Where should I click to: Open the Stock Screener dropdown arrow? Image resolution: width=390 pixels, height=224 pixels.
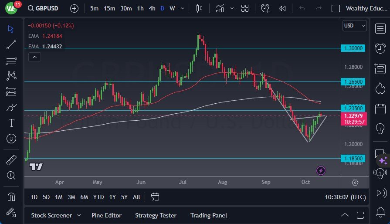click(x=79, y=215)
